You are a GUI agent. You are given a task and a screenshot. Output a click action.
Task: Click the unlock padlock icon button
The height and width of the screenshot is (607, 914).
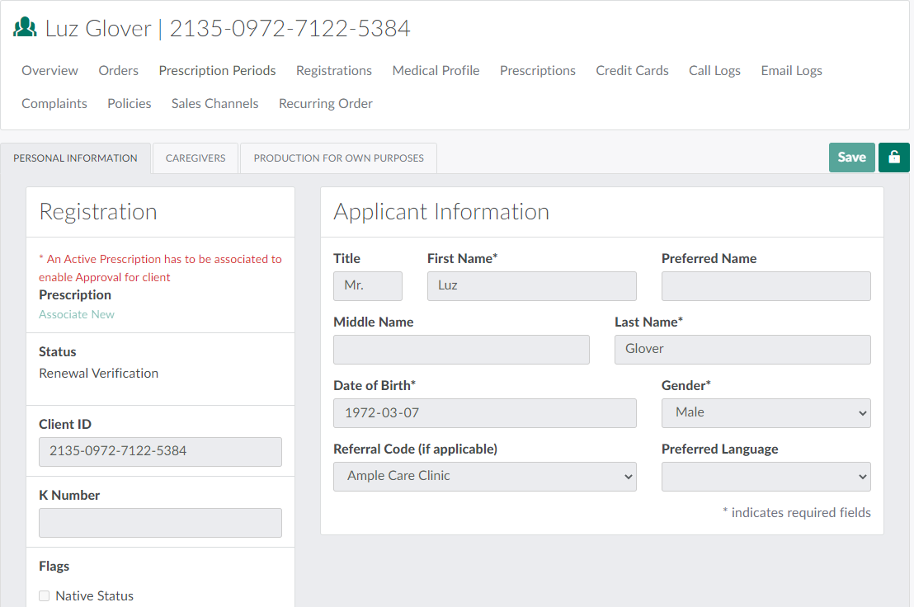893,158
